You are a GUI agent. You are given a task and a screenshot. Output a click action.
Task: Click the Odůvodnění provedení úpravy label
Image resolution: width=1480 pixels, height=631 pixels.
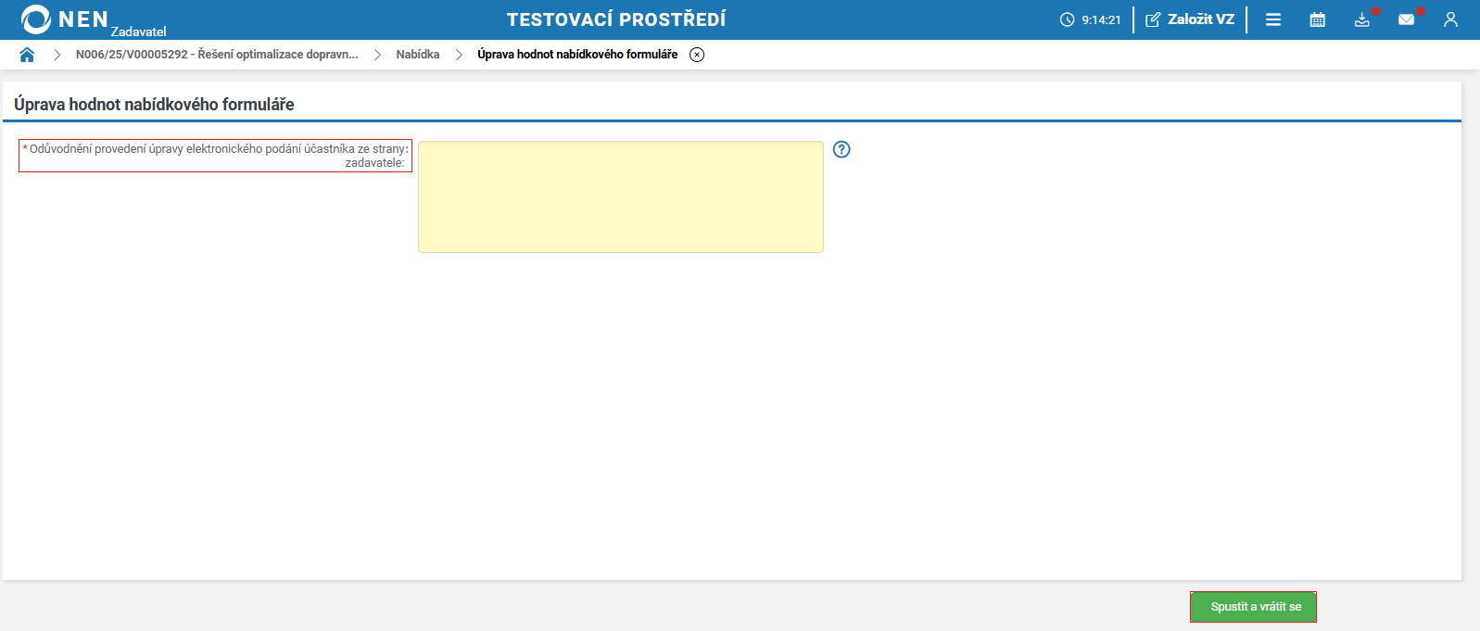215,156
